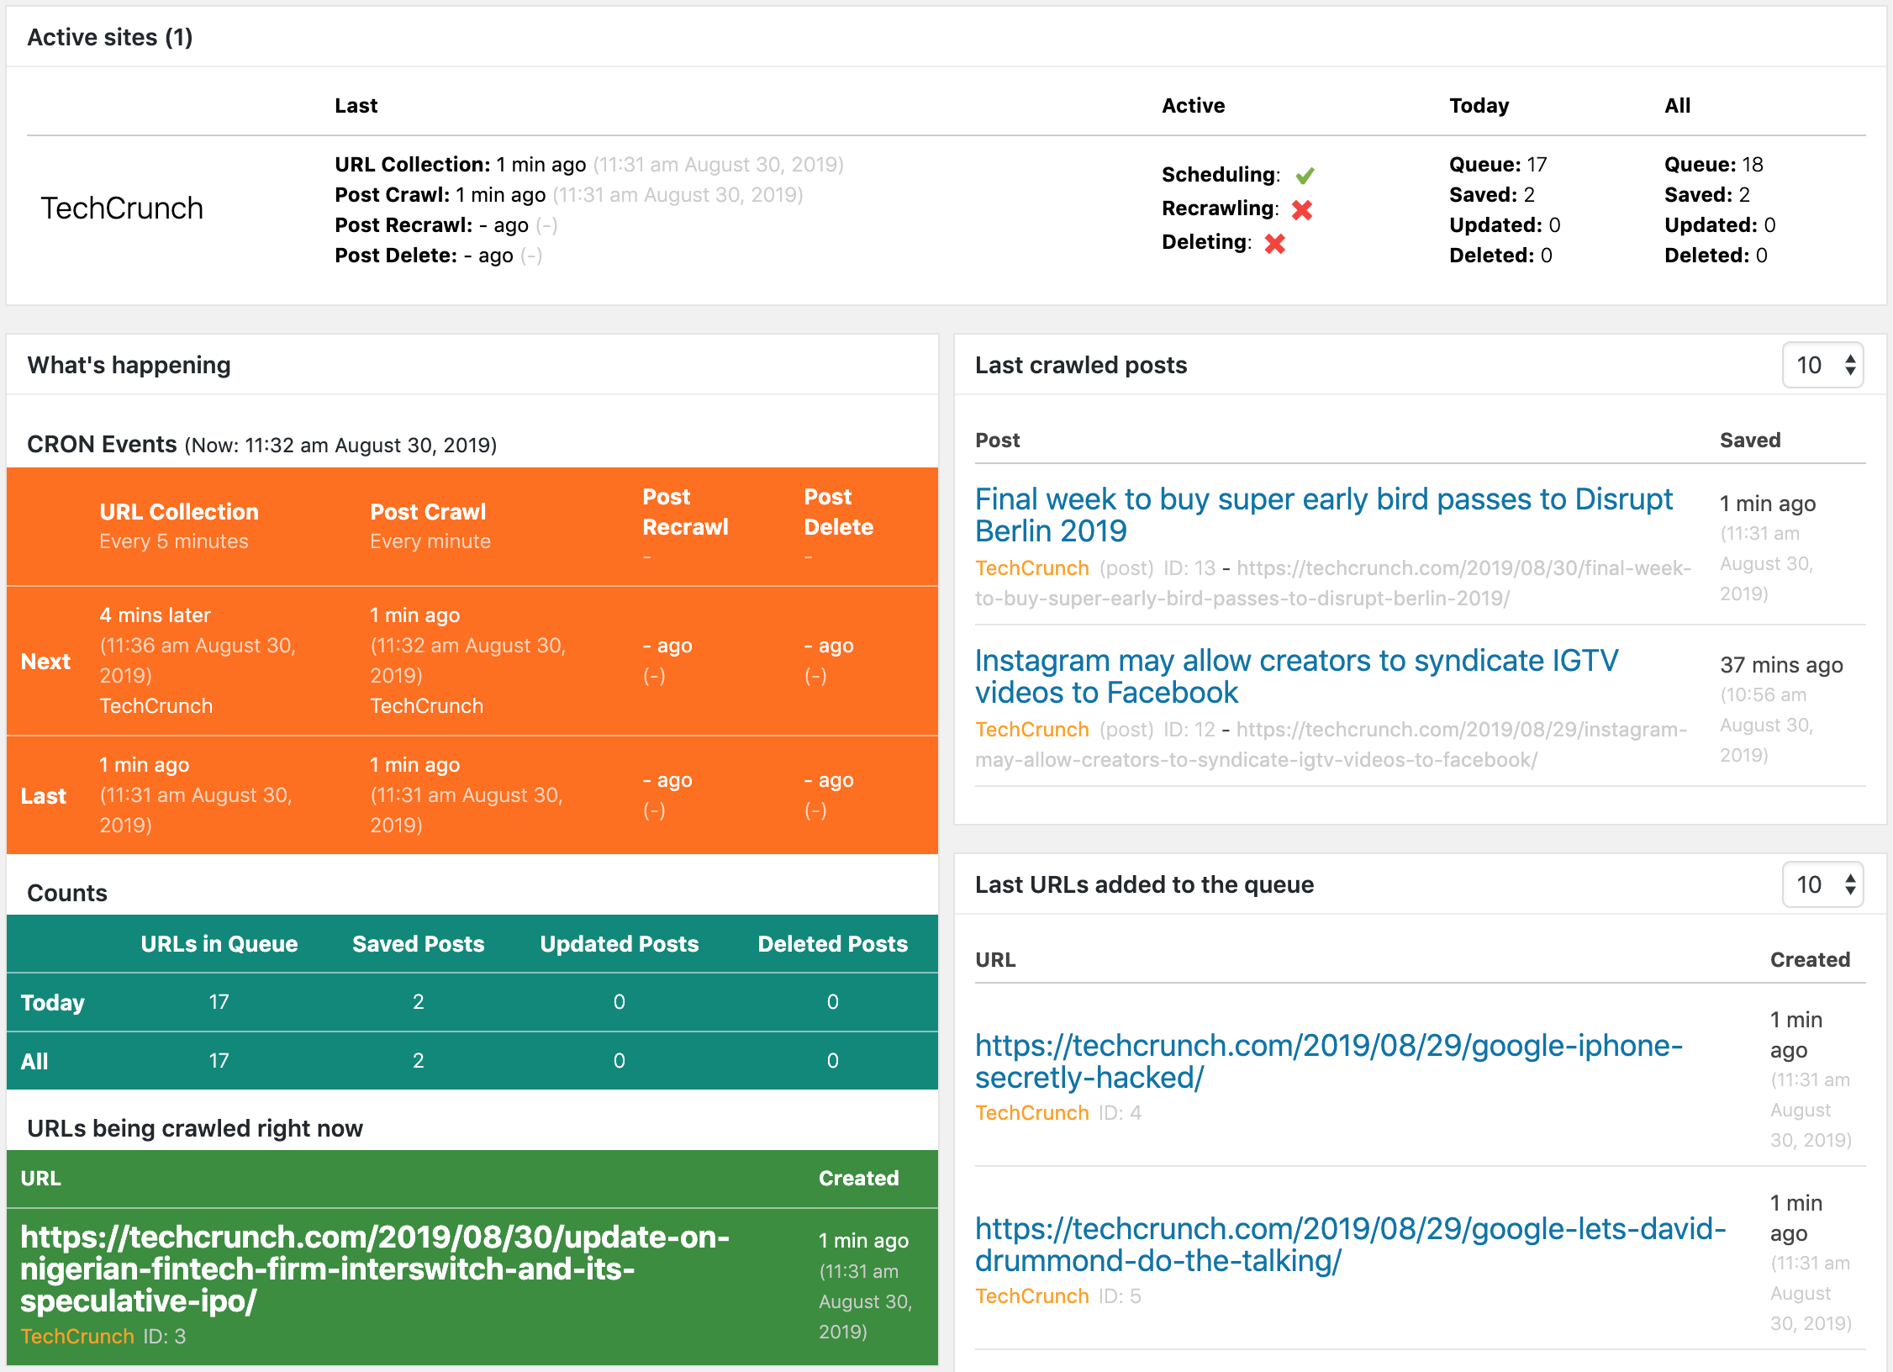Click the 'Last crawled posts' panel heading

click(1081, 365)
